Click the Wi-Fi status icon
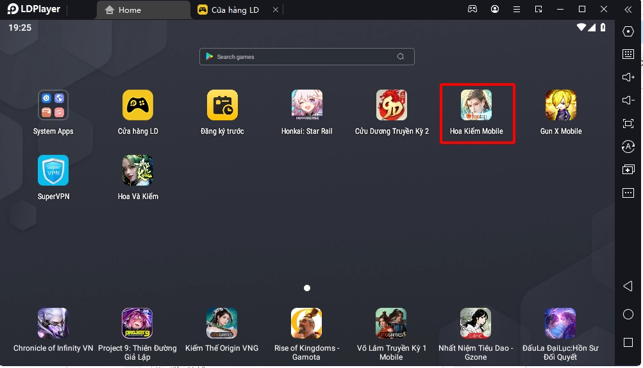This screenshot has height=368, width=643. point(581,28)
